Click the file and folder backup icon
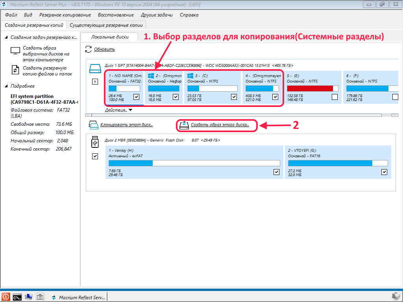The height and width of the screenshot is (302, 403). 15,70
